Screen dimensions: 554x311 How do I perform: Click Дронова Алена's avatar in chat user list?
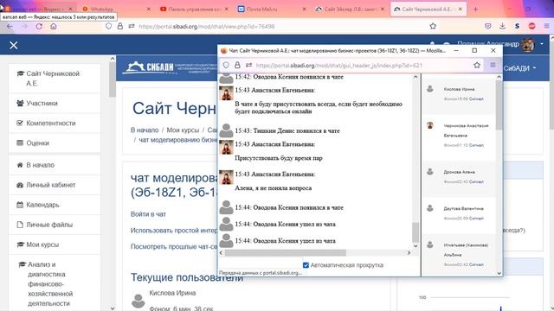[430, 172]
